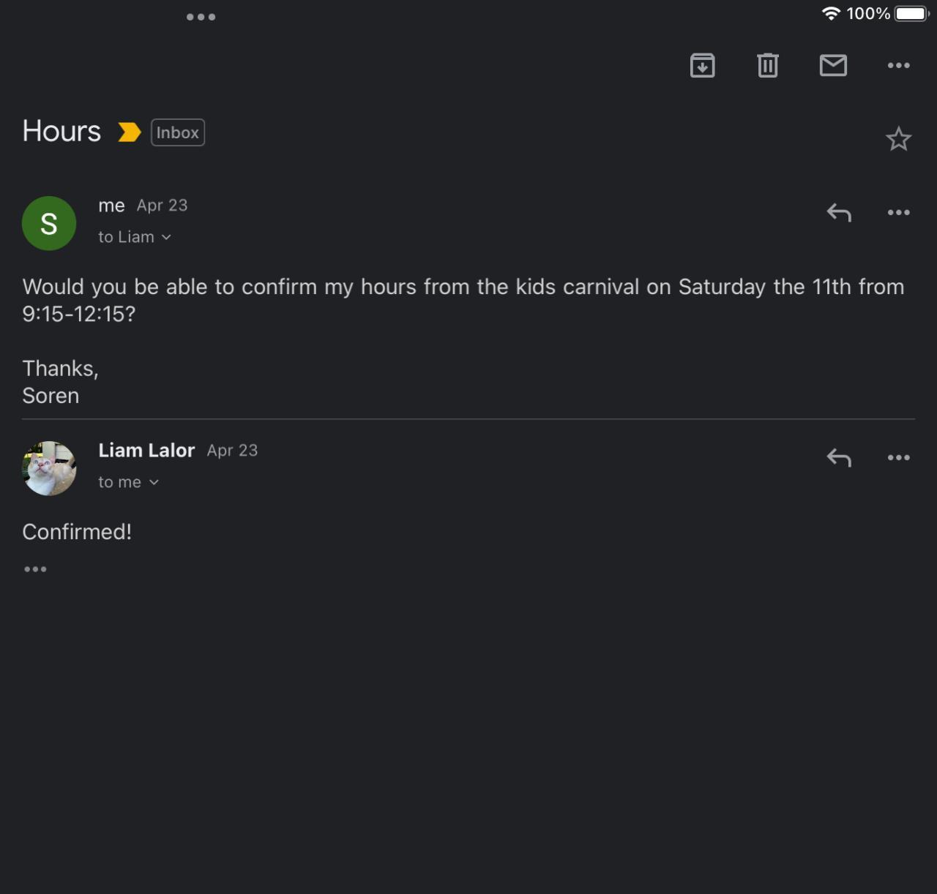The image size is (937, 894).
Task: Expand the "to me" recipient details
Action: (128, 482)
